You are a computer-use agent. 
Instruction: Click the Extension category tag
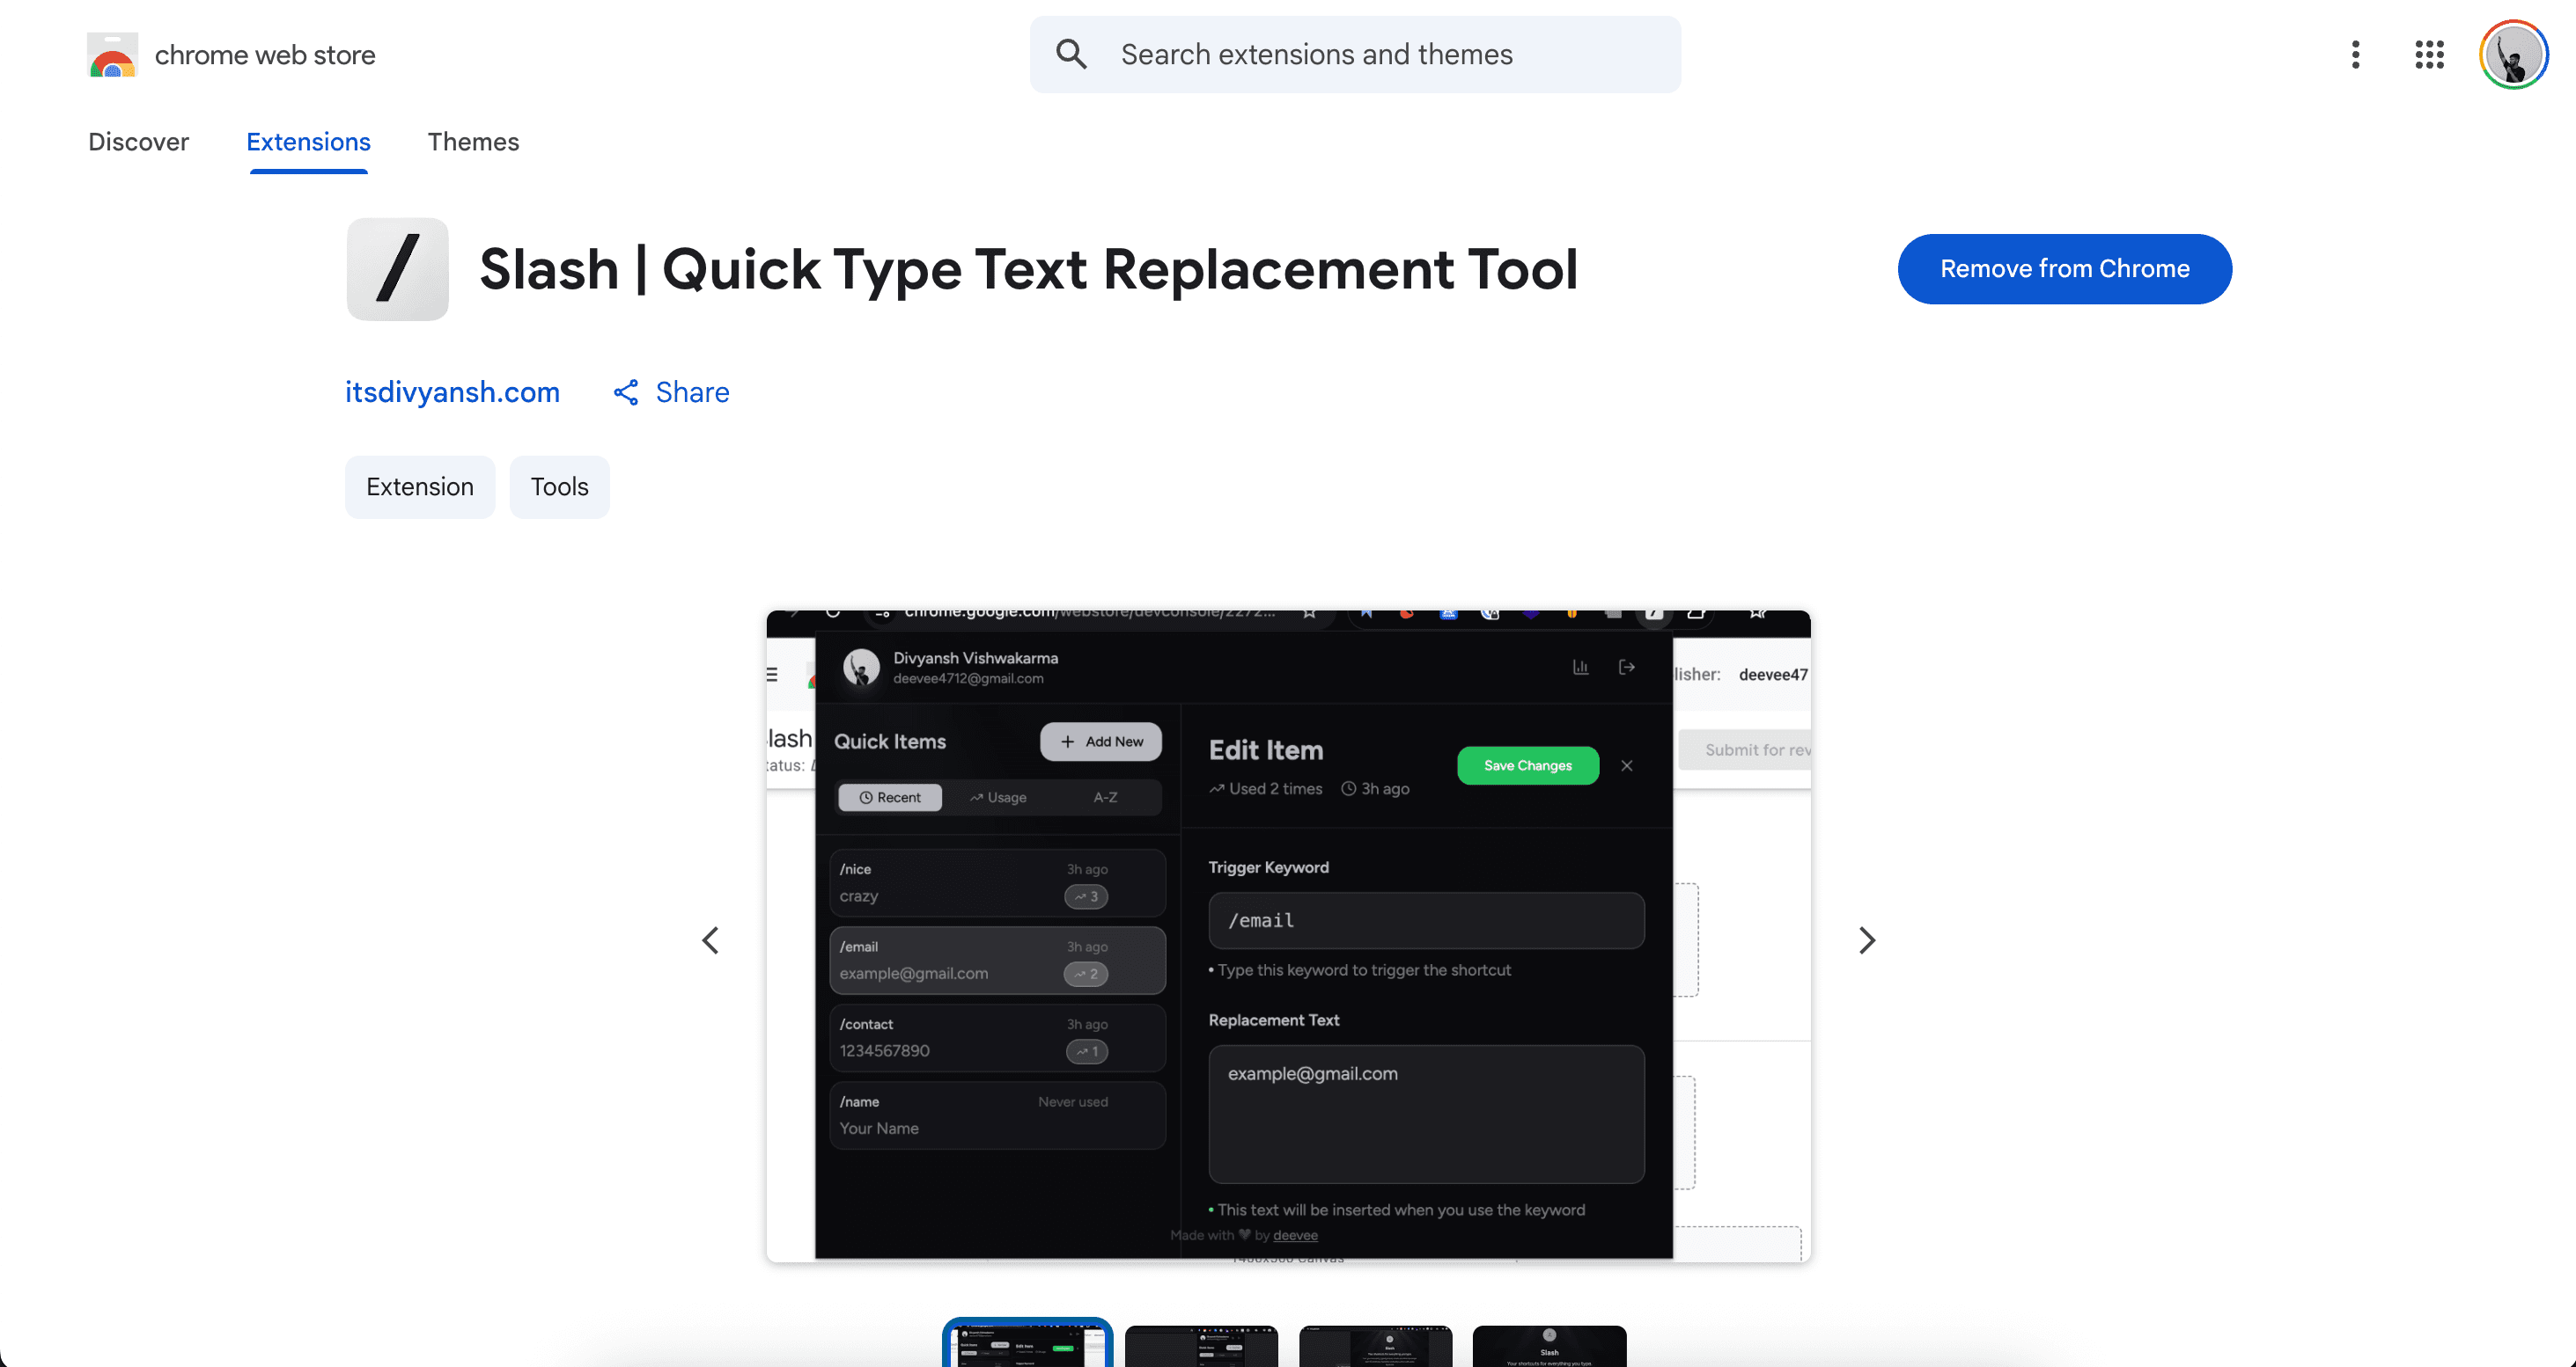(419, 486)
